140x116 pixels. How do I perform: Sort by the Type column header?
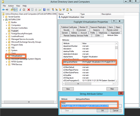tap(90, 14)
